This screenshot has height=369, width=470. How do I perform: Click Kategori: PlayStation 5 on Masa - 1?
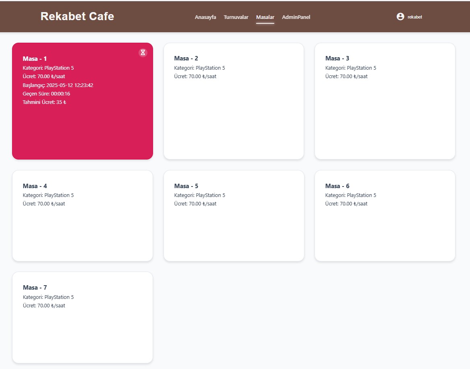(x=48, y=68)
